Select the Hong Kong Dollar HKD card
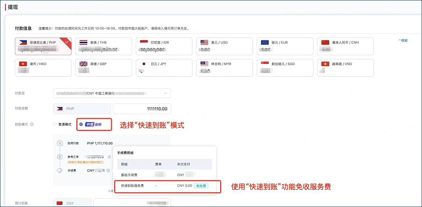This screenshot has width=422, height=207. tap(43, 68)
